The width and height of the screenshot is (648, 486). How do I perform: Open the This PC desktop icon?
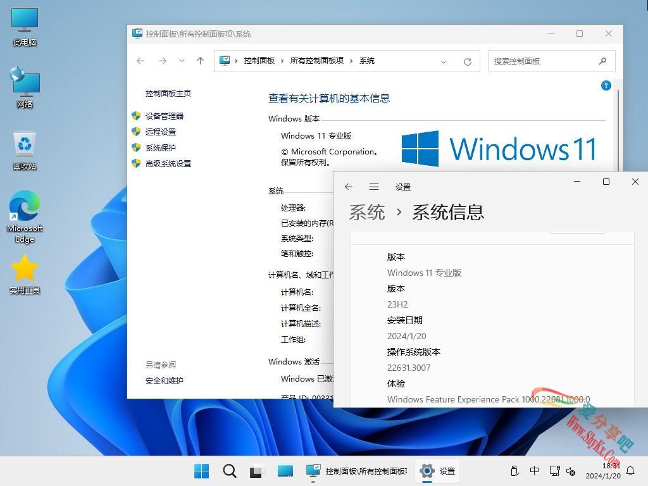point(25,27)
